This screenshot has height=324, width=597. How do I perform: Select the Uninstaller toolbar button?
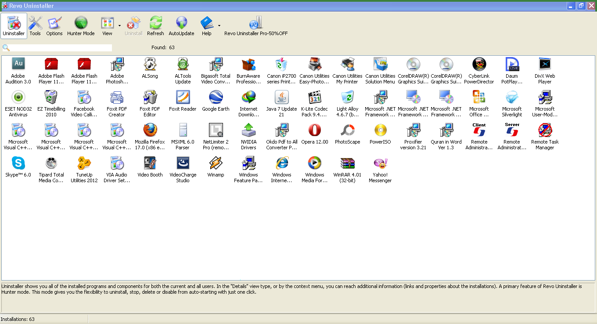[x=14, y=26]
